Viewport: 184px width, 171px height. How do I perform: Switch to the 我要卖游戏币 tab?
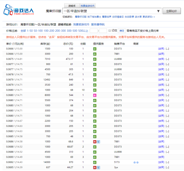pos(88,6)
